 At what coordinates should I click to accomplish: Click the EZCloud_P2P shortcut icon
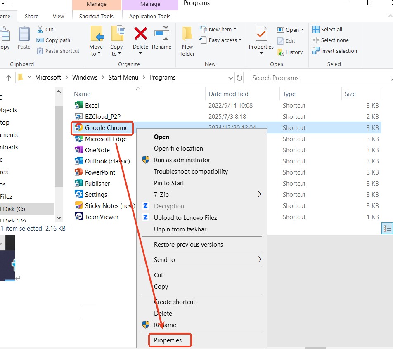click(x=79, y=116)
